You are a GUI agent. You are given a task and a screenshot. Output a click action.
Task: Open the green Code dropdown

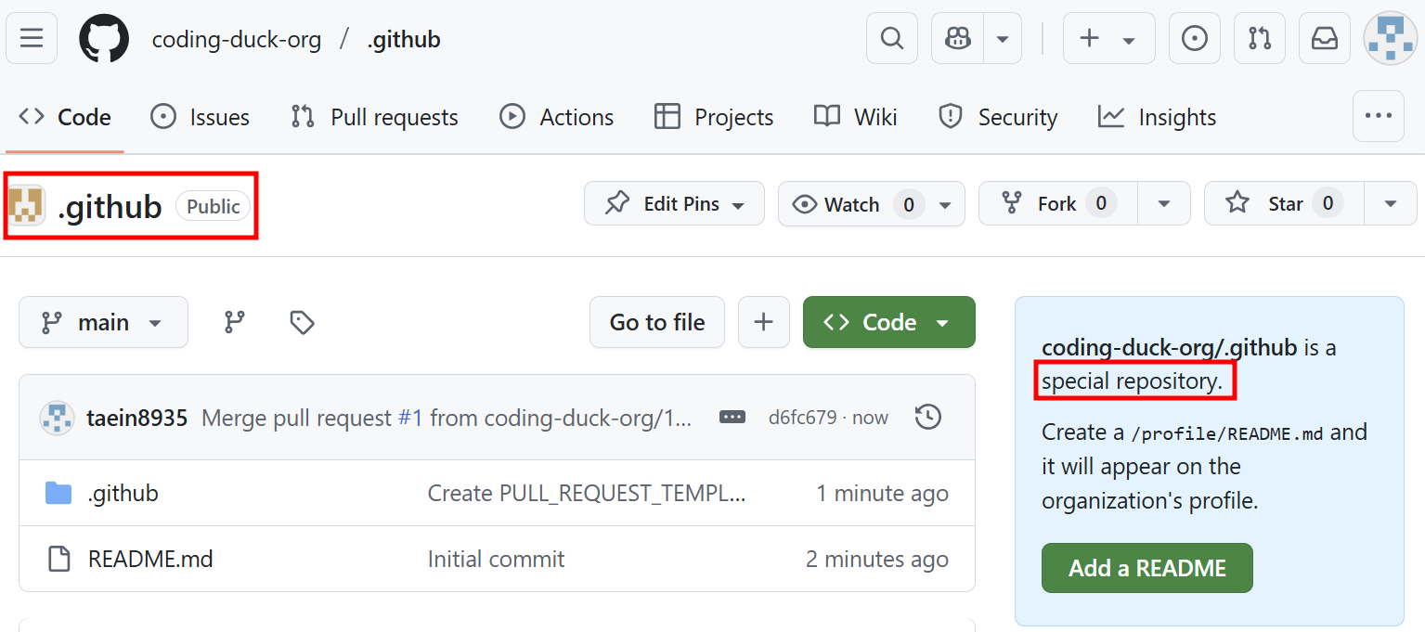[889, 322]
